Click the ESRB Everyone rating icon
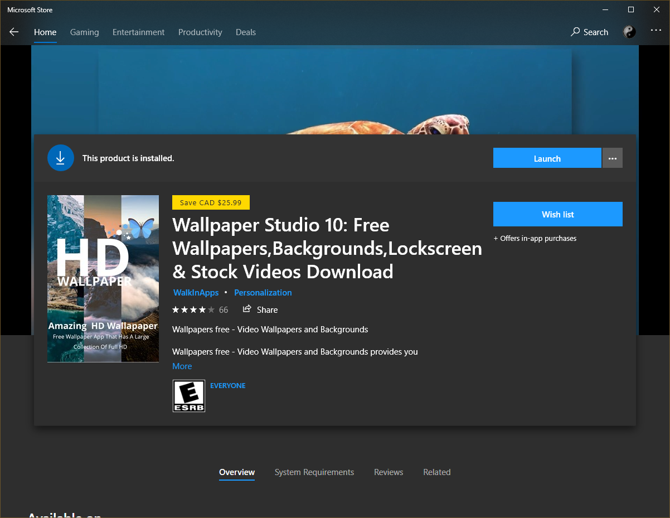Viewport: 670px width, 518px height. pyautogui.click(x=189, y=396)
